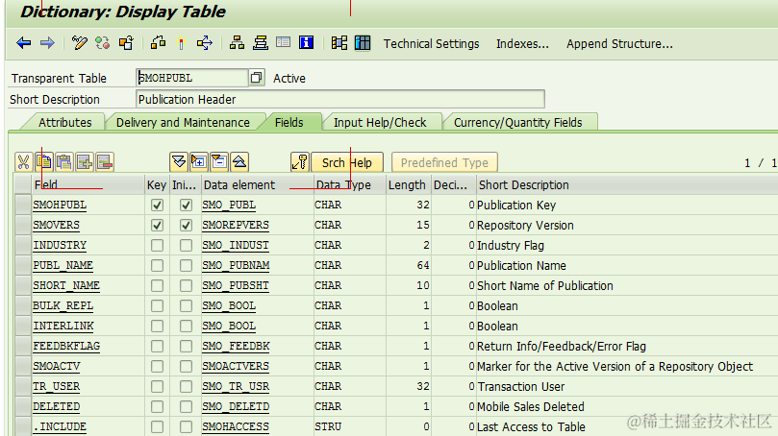Click the Transparent Table name field
This screenshot has width=778, height=436.
[x=192, y=78]
